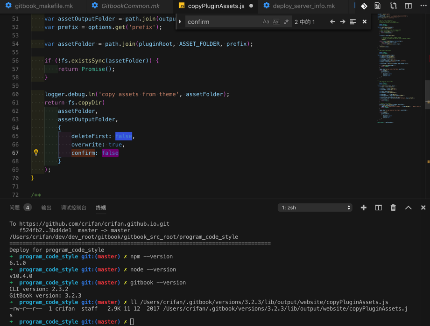The height and width of the screenshot is (326, 430).
Task: Click the lightbulb quick-fix icon on line 67
Action: pos(36,153)
